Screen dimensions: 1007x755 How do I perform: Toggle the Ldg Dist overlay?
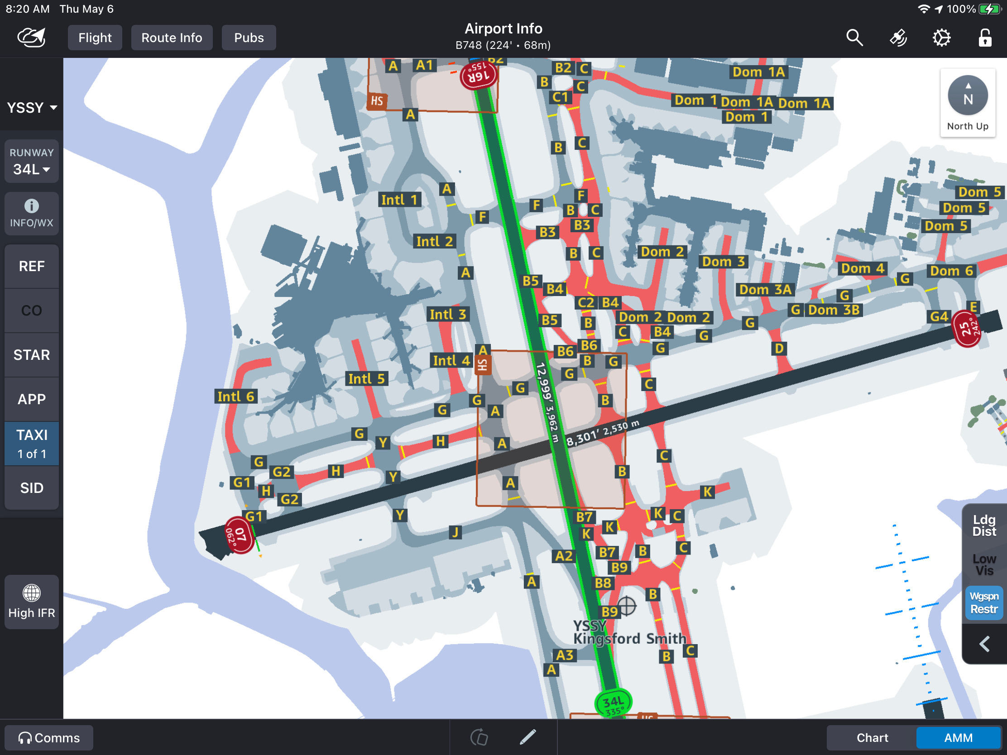click(984, 526)
